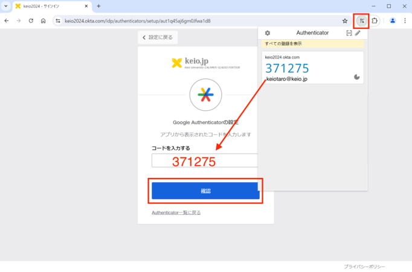Viewport: 412px width, 272px height.
Task: Click the pencil edit icon in Authenticator
Action: click(x=358, y=33)
